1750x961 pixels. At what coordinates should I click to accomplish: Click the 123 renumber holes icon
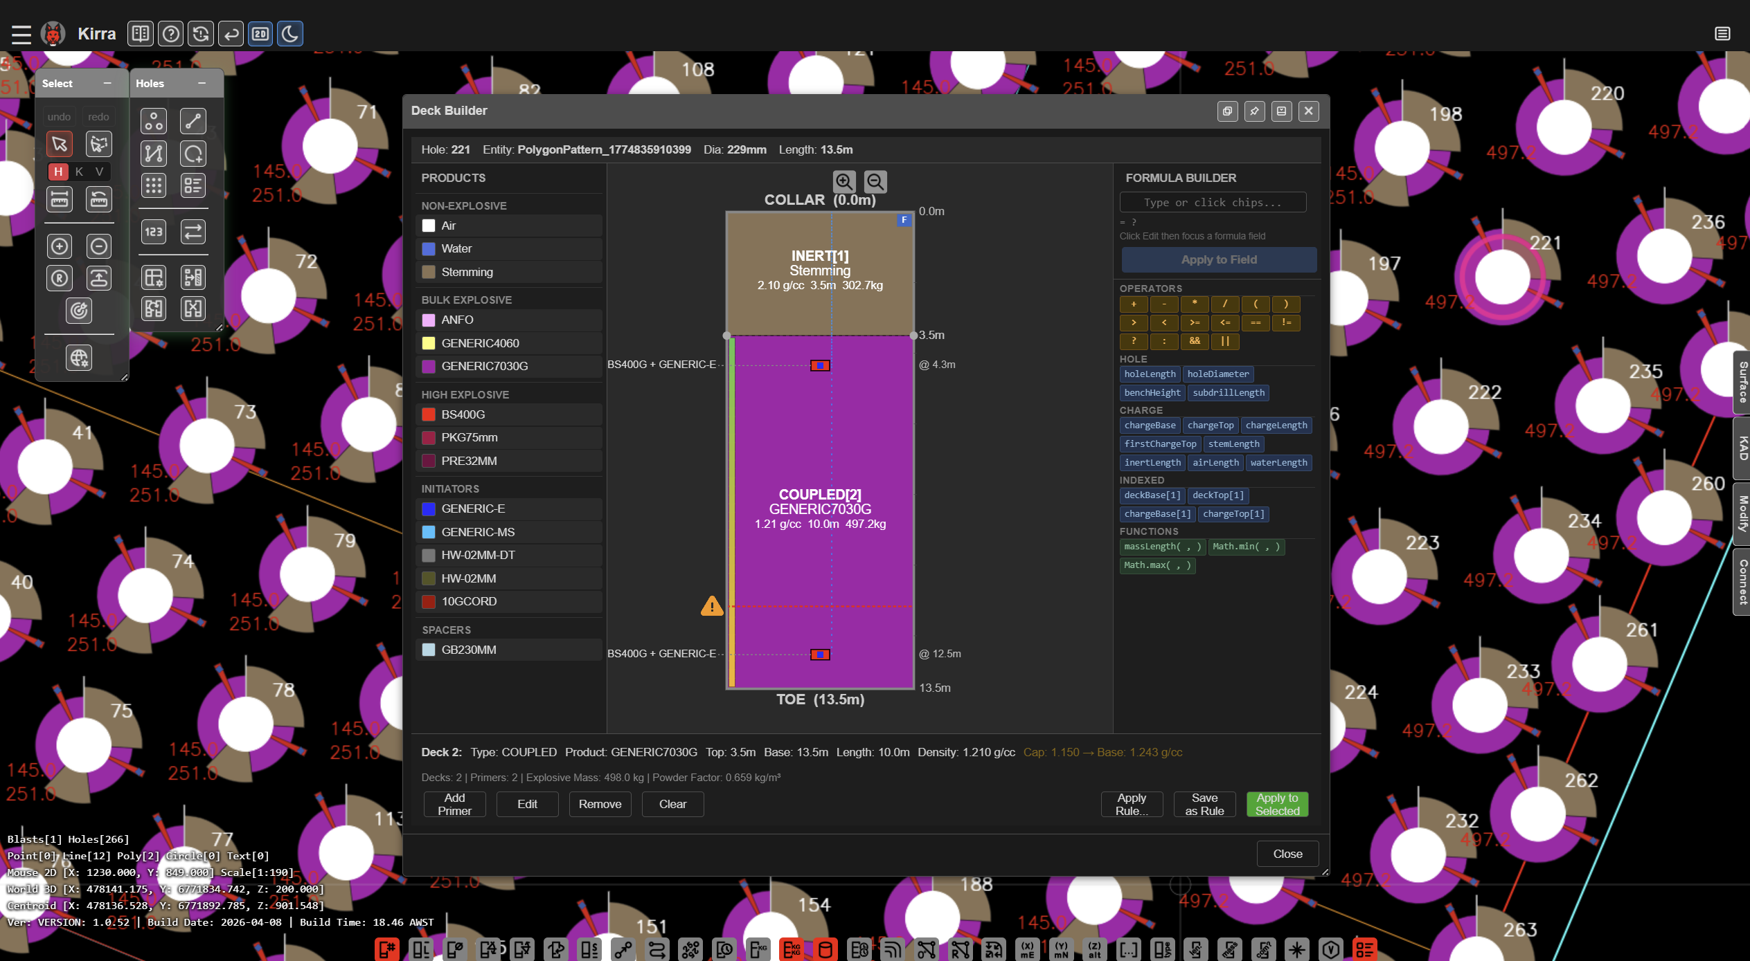tap(154, 232)
